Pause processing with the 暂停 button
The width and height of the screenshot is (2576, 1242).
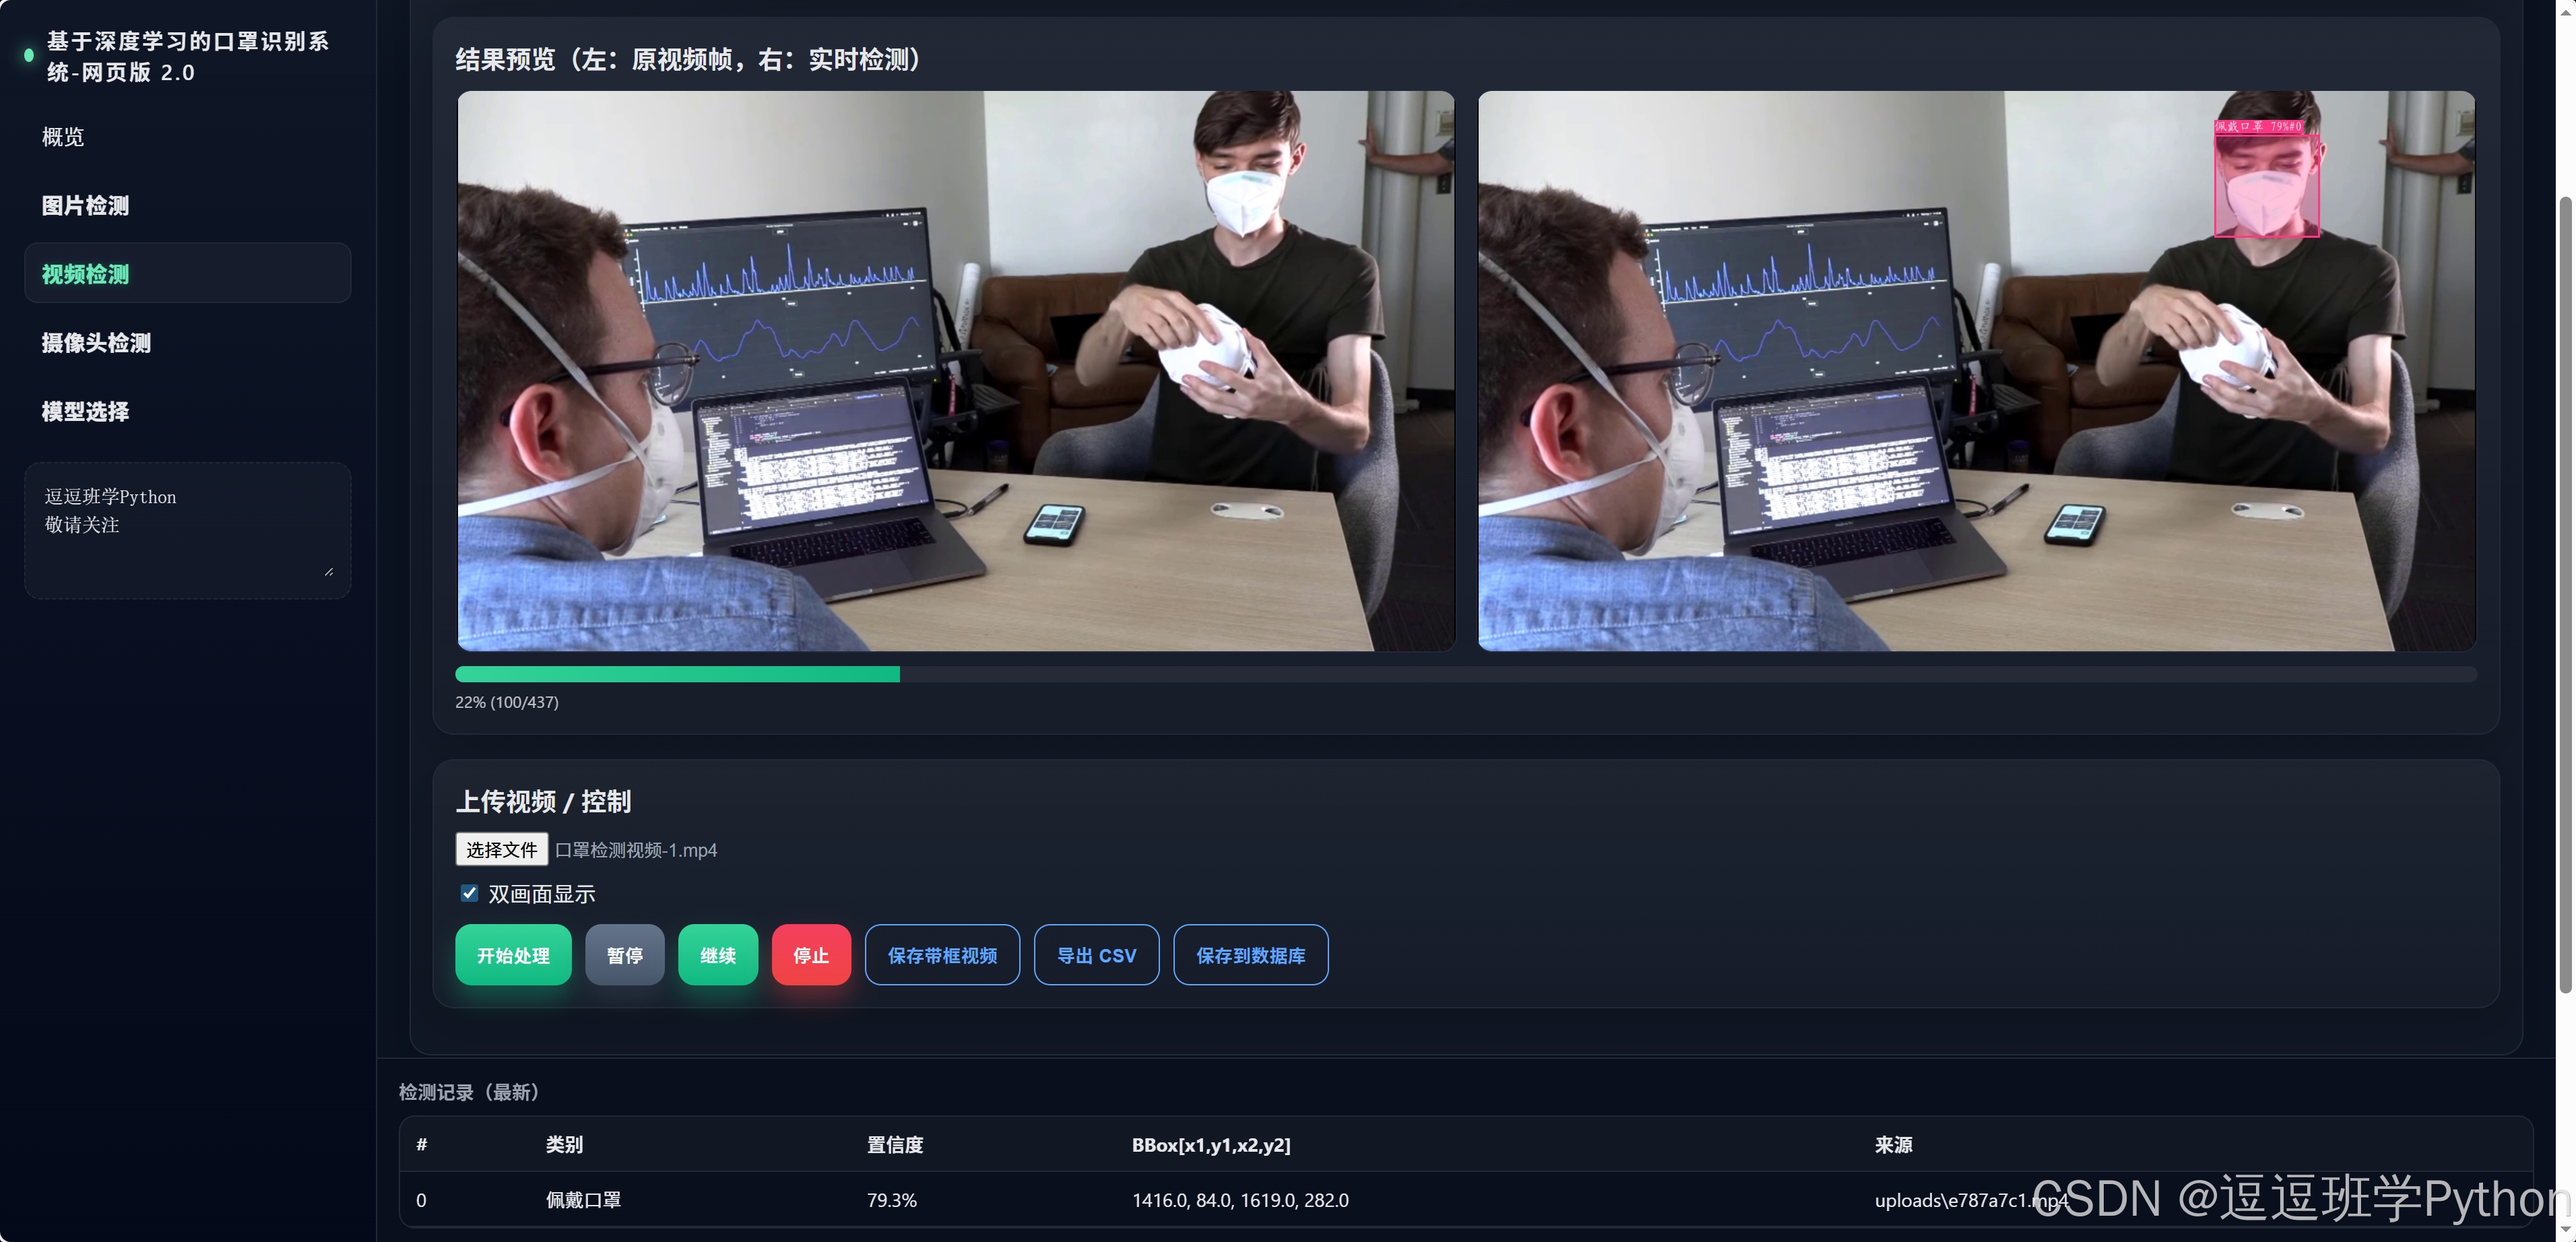point(624,956)
